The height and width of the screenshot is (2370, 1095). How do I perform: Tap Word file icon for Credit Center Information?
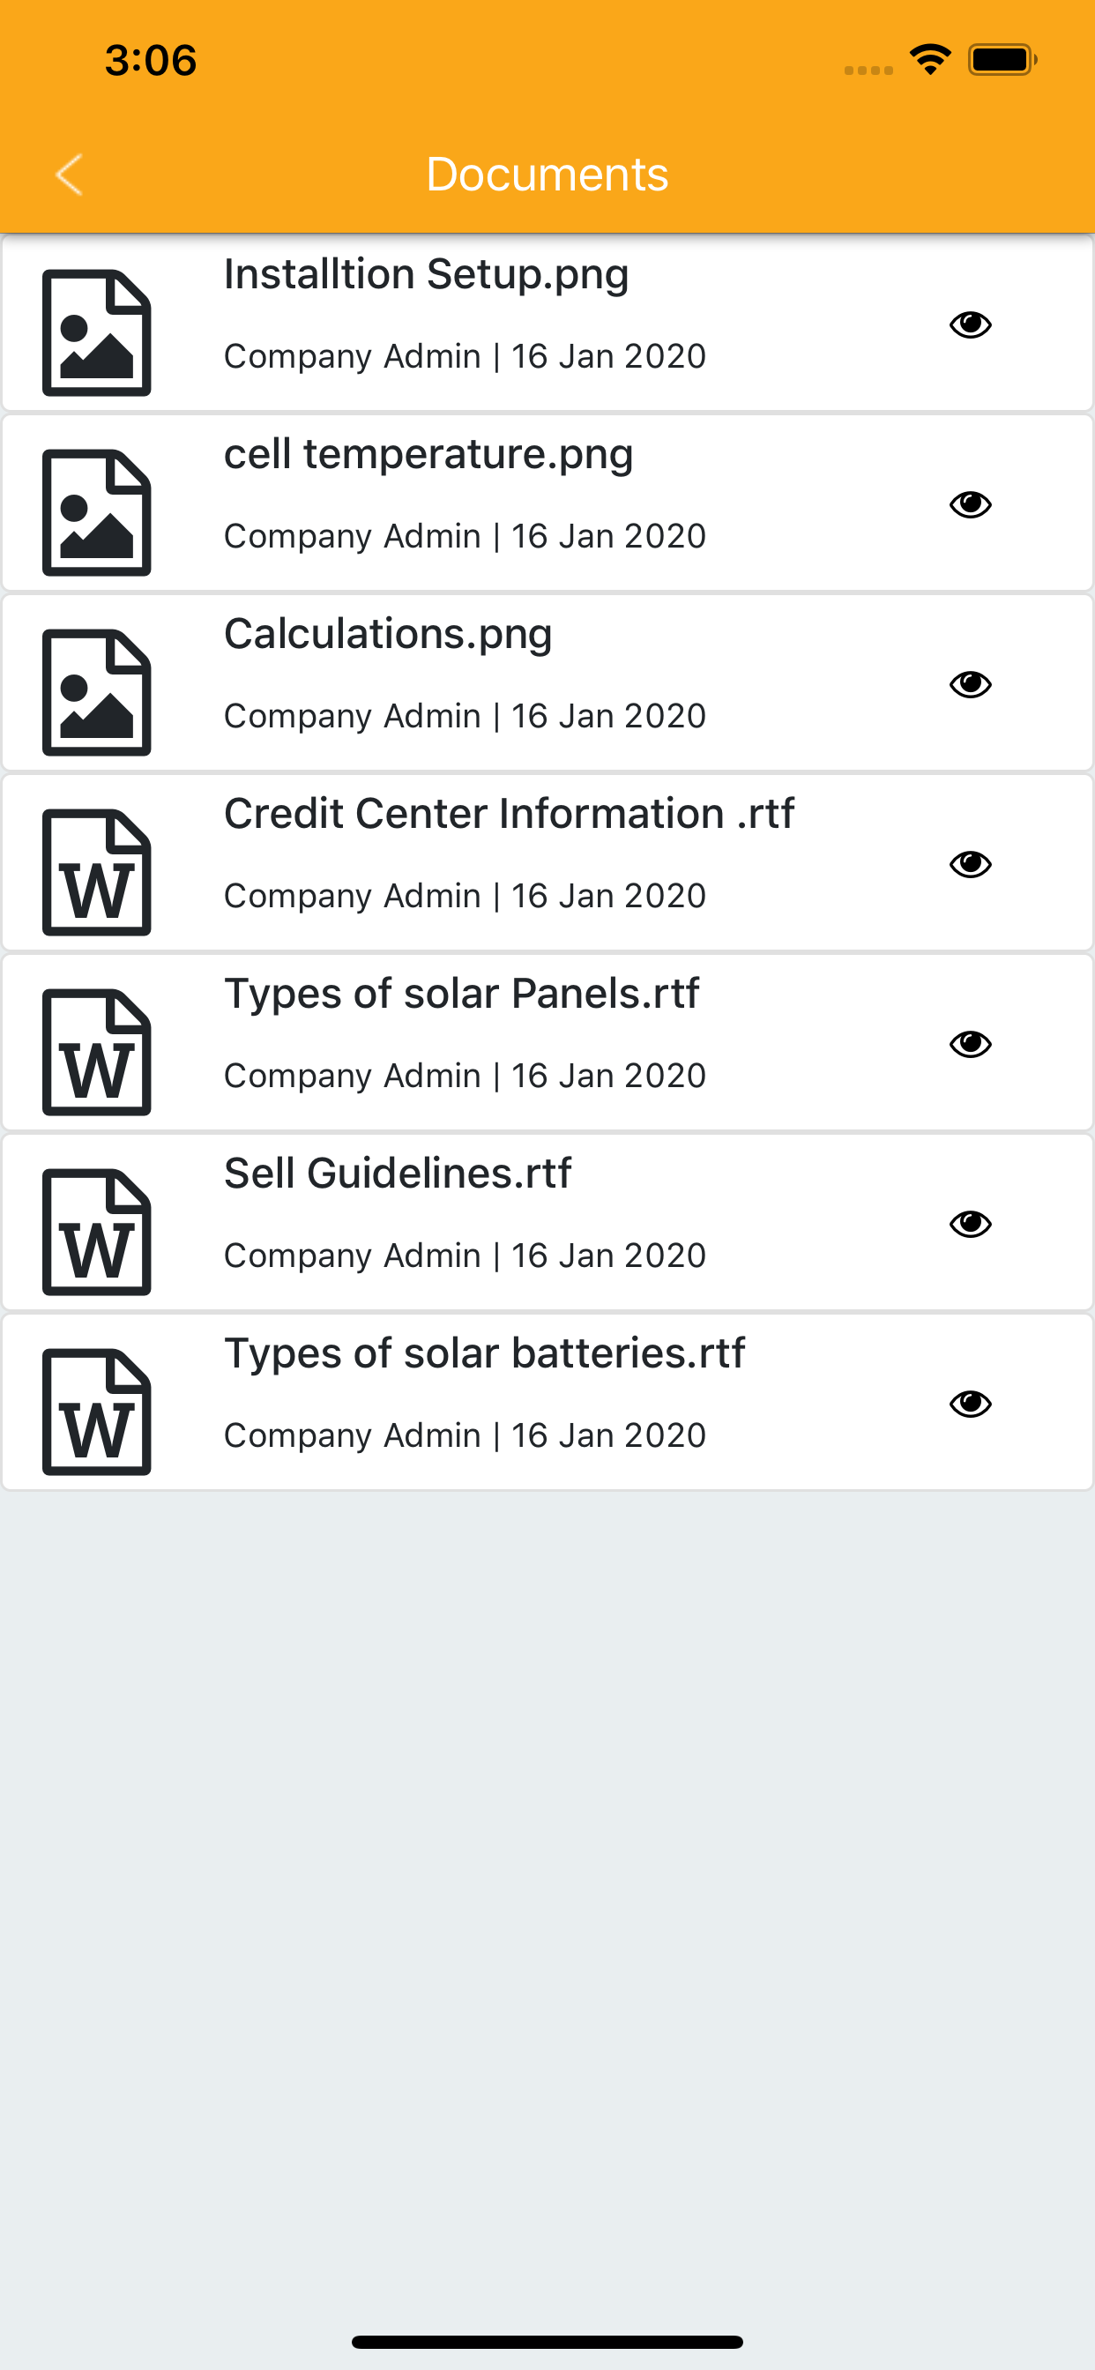point(97,872)
